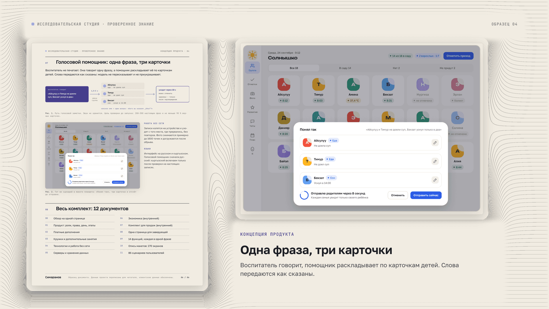
Task: Switch to the Нет 2 tab
Action: tap(396, 68)
